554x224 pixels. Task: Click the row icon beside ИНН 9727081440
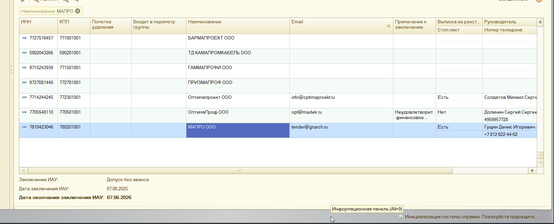24,82
